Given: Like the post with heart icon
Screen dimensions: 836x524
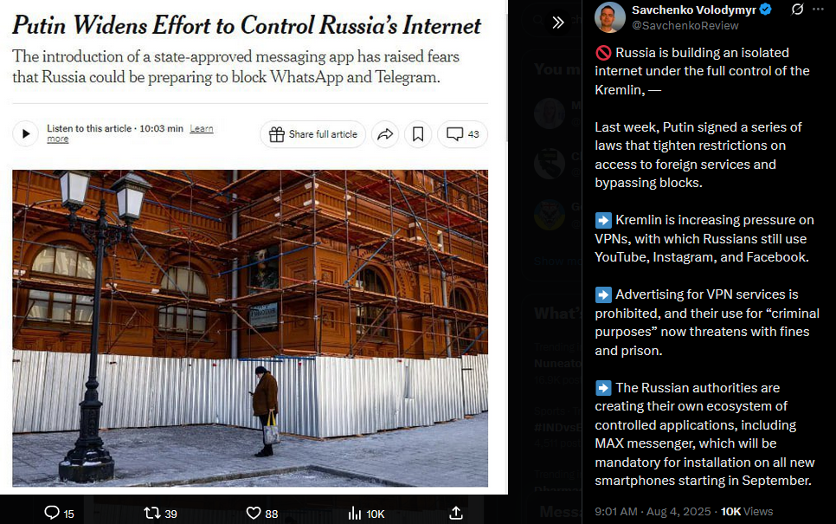Looking at the screenshot, I should click(x=254, y=513).
